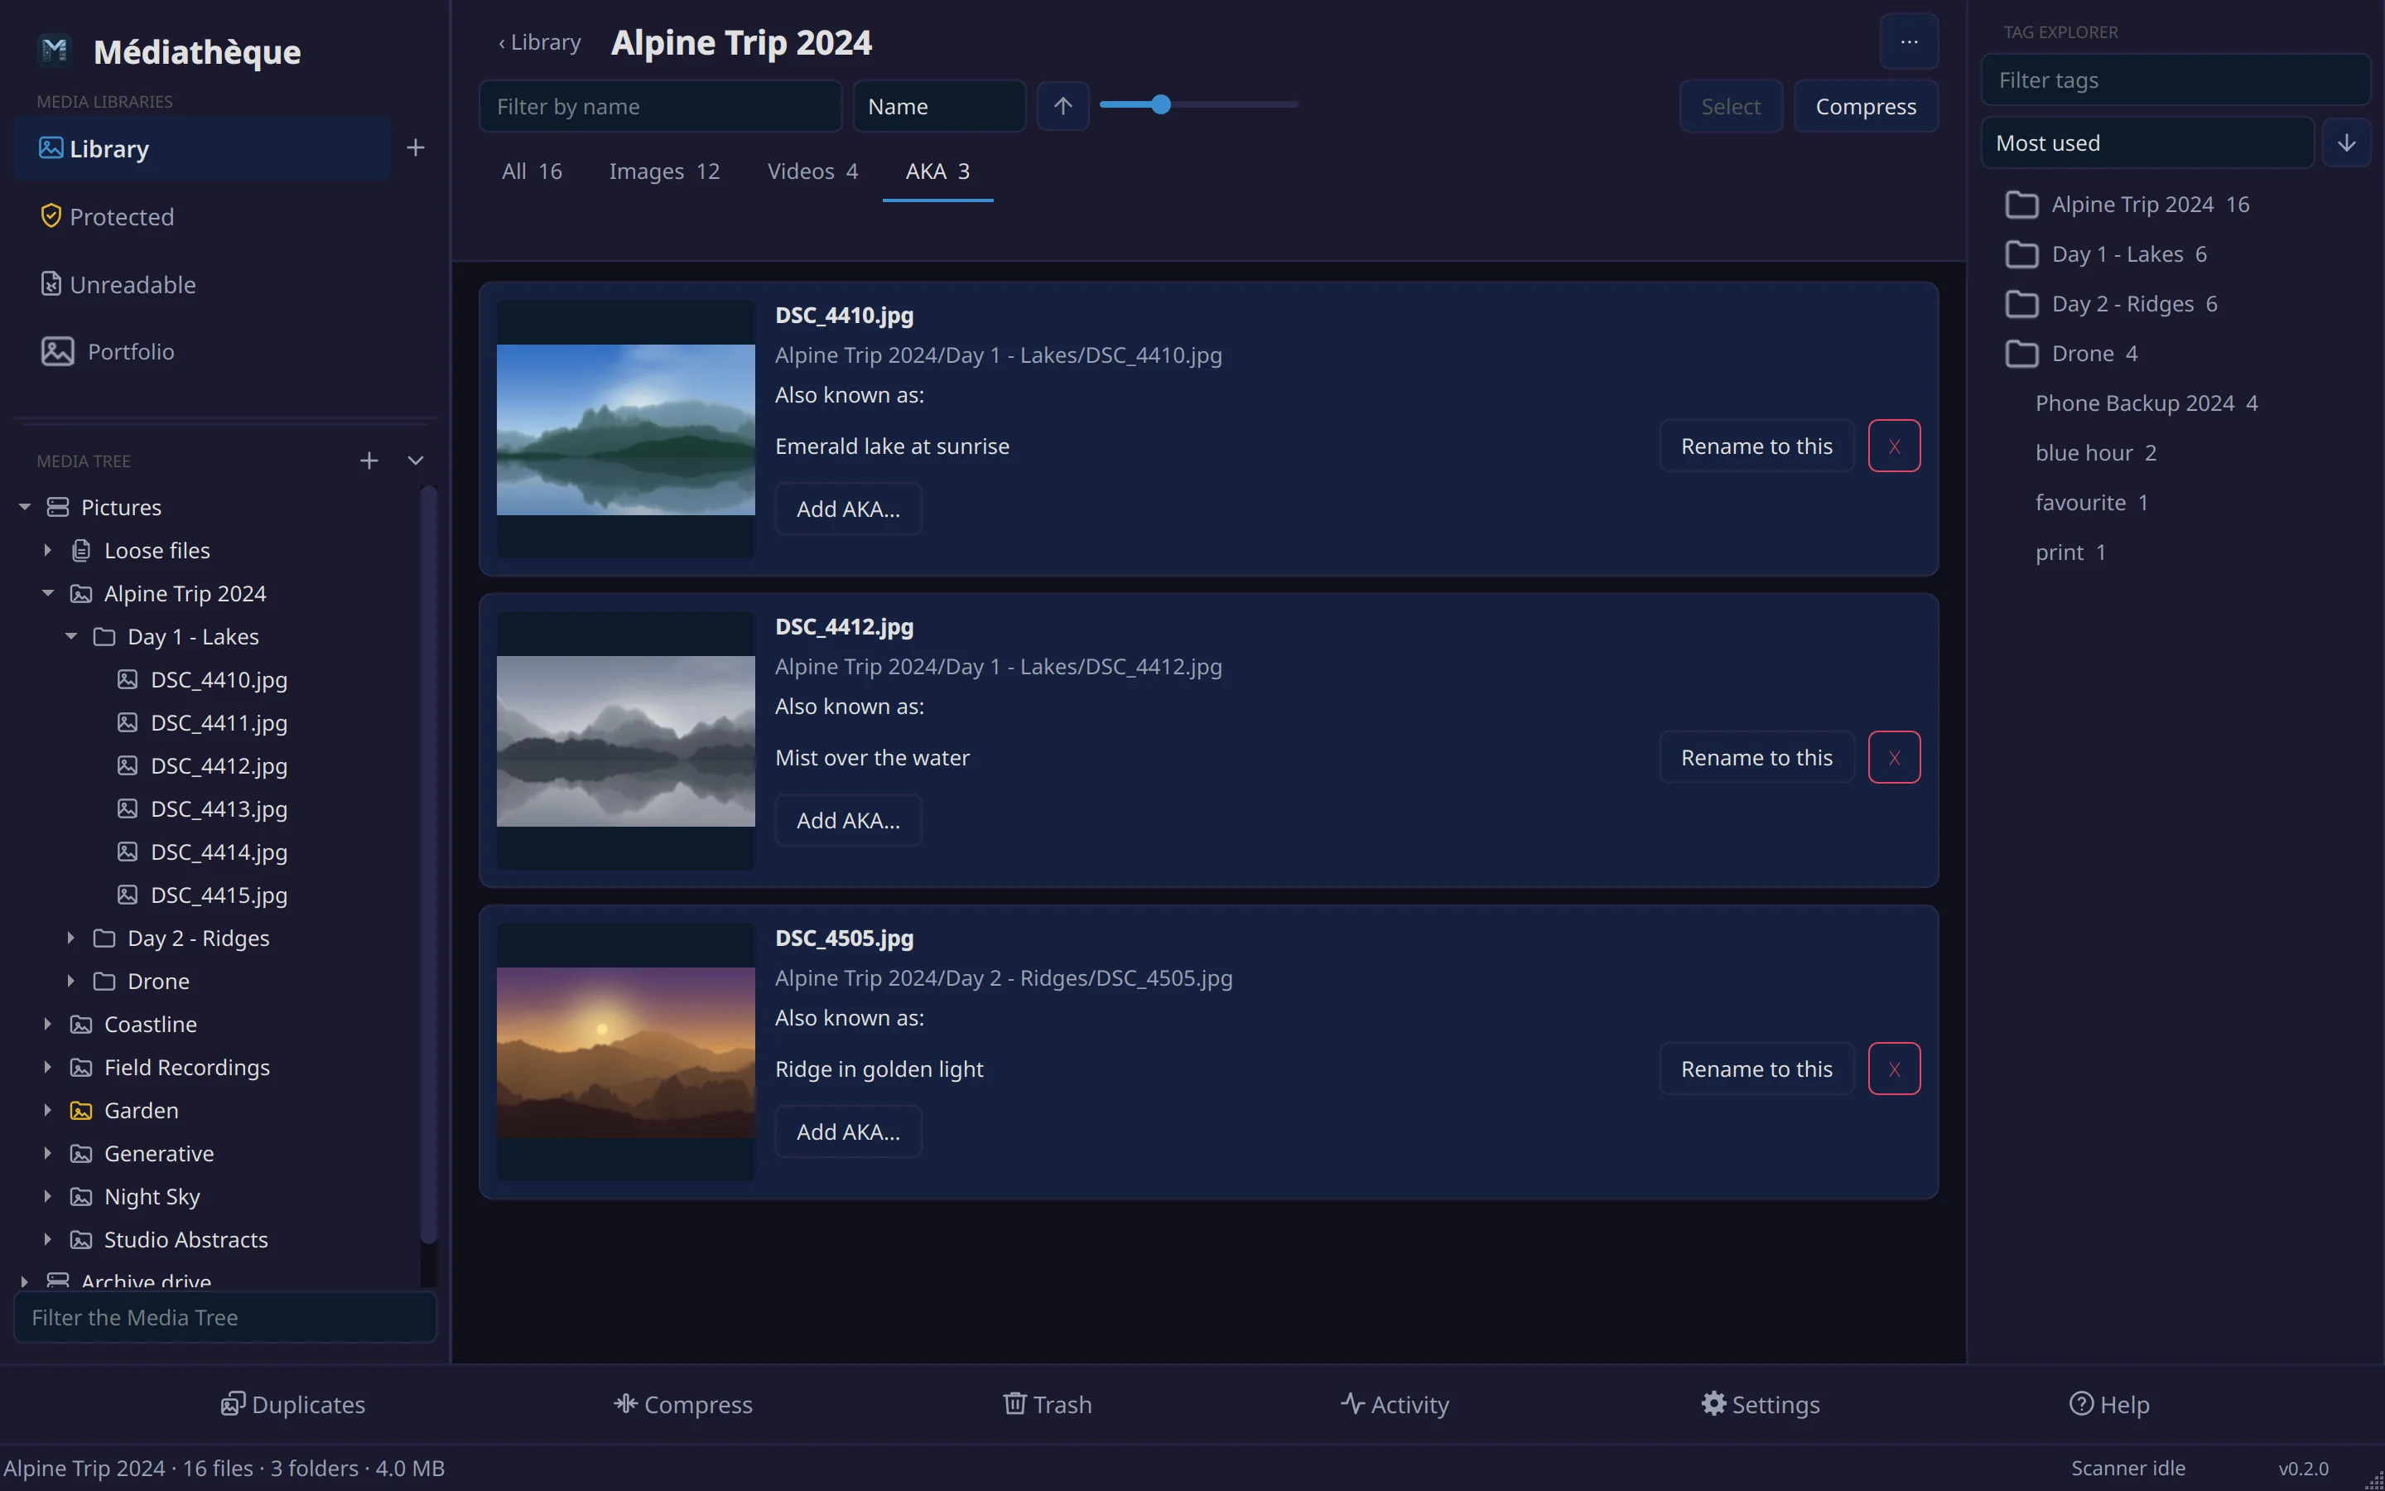Remove the Ridge in golden light alias
This screenshot has height=1491, width=2385.
coord(1894,1069)
